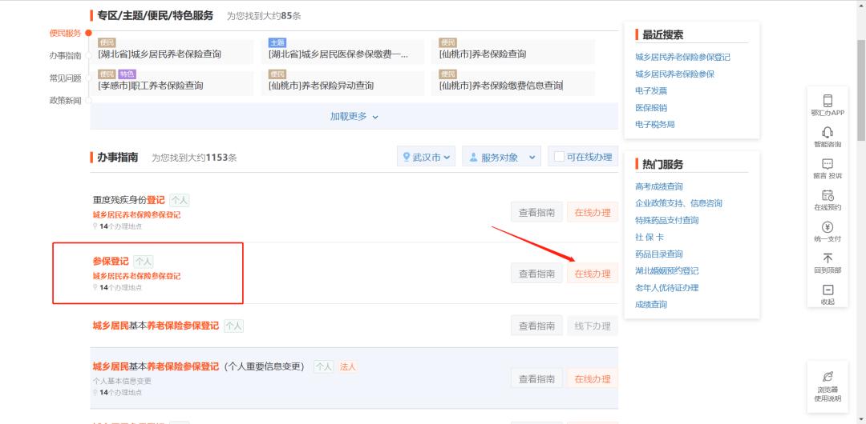Click 个人基本信息变更 subtitle text
The image size is (866, 424).
tap(122, 381)
